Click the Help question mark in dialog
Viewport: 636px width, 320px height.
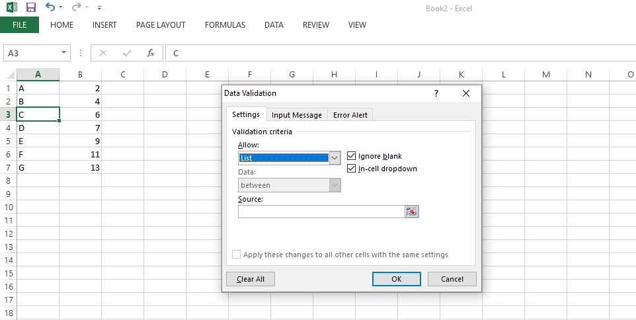(436, 93)
